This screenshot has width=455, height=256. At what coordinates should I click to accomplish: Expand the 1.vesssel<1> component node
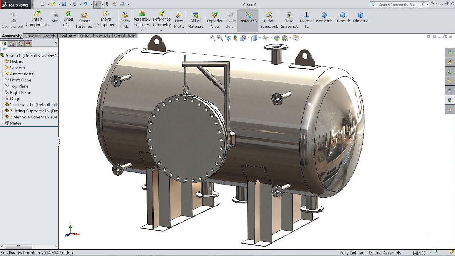[2, 105]
